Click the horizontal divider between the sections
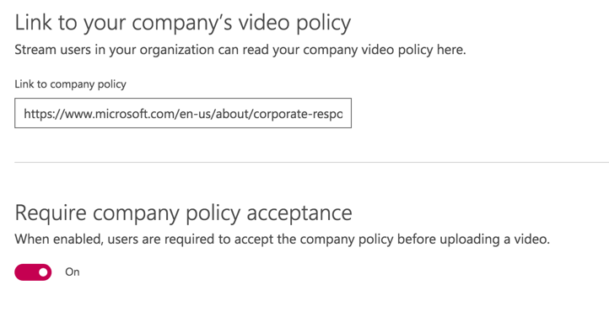Image resolution: width=609 pixels, height=323 pixels. (311, 162)
